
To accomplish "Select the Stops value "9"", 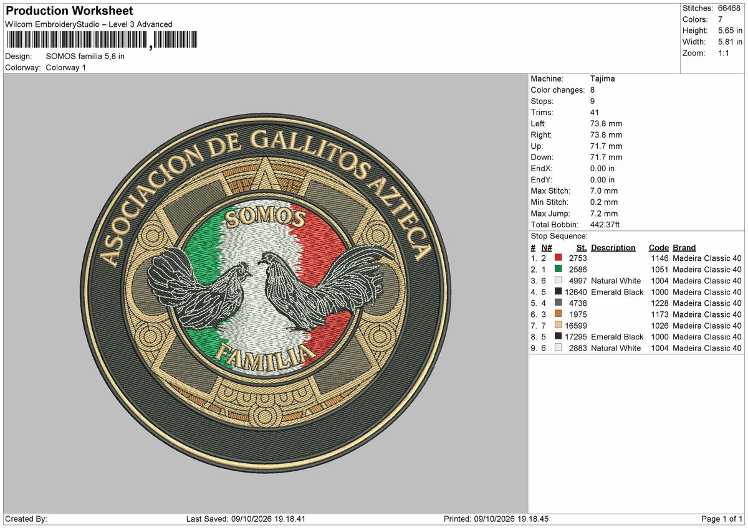I will point(592,101).
